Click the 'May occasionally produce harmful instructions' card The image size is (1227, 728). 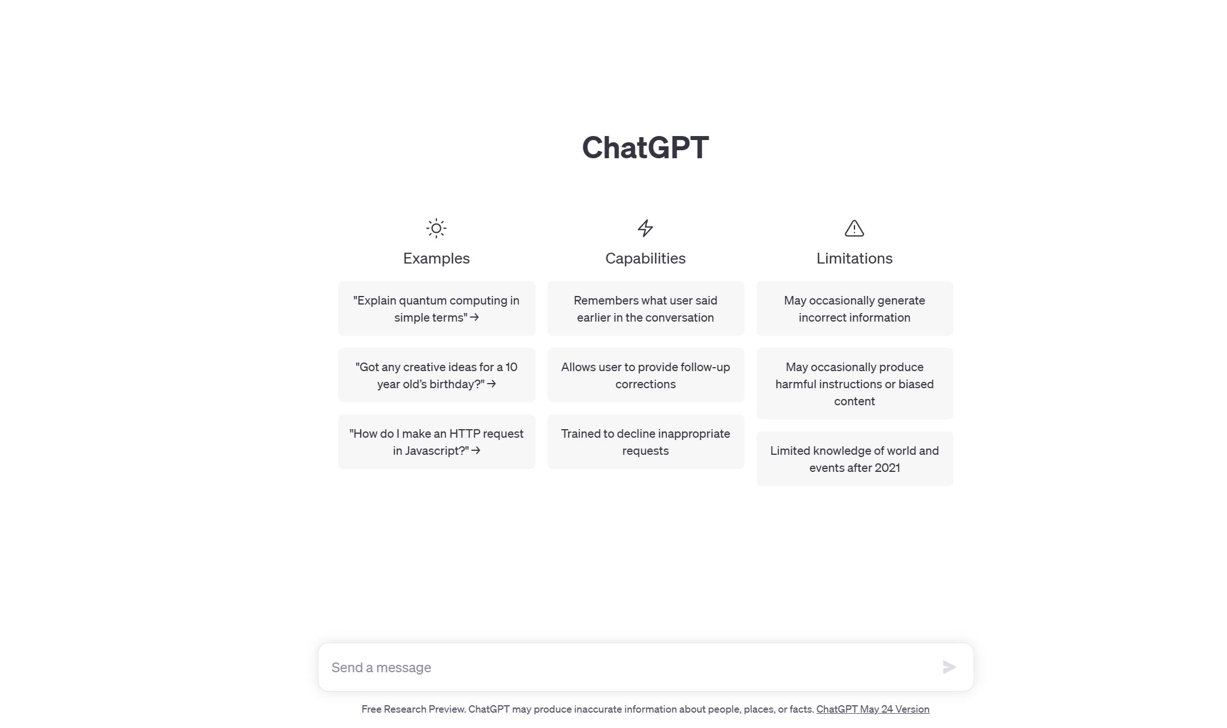tap(854, 383)
